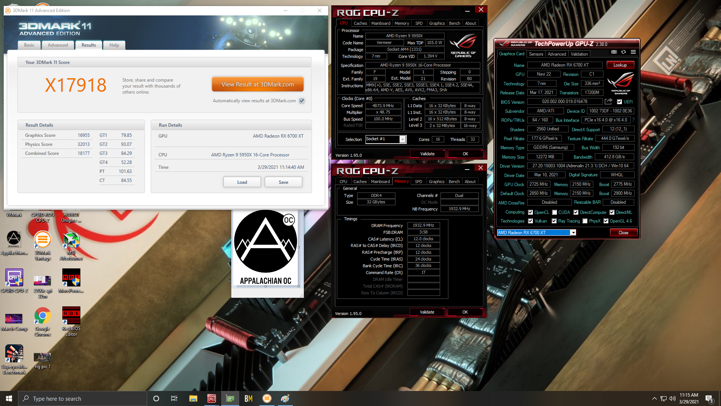Open the OpenGL 4.6 checkbox in GPU-Z
The image size is (721, 406).
pyautogui.click(x=606, y=221)
